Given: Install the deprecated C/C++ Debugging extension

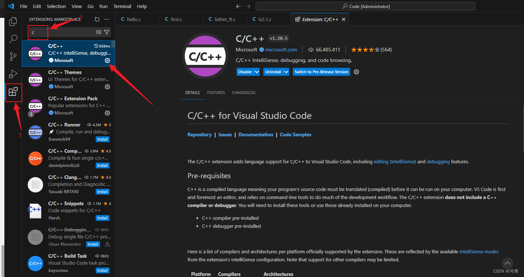Looking at the screenshot, I should [93, 244].
